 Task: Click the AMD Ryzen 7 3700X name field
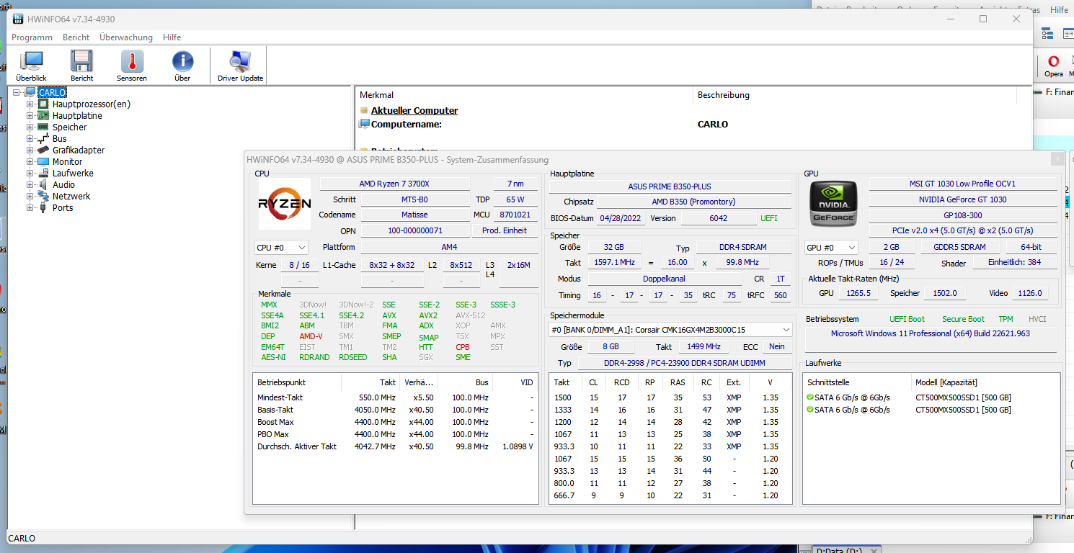pyautogui.click(x=395, y=184)
